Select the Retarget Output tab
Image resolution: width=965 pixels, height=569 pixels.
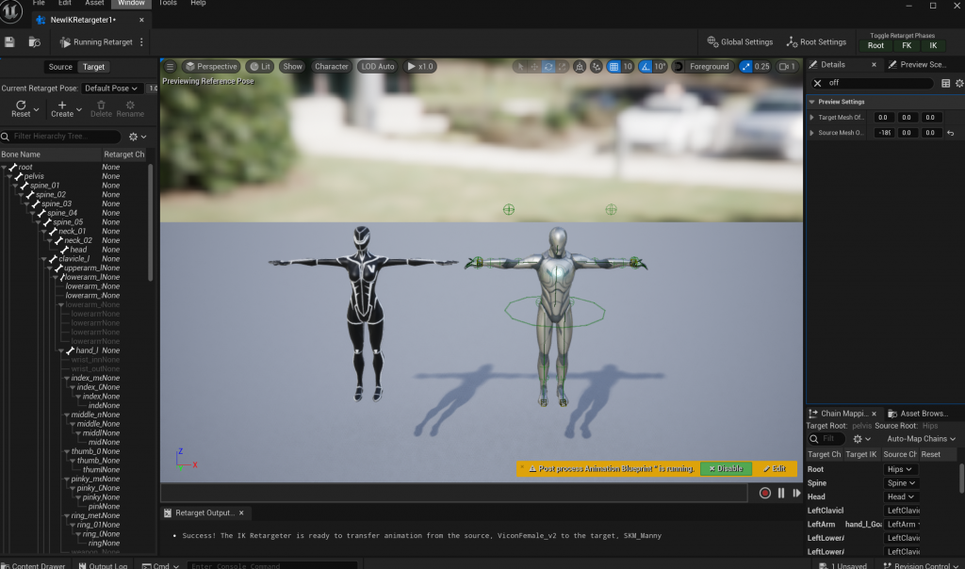tap(204, 513)
